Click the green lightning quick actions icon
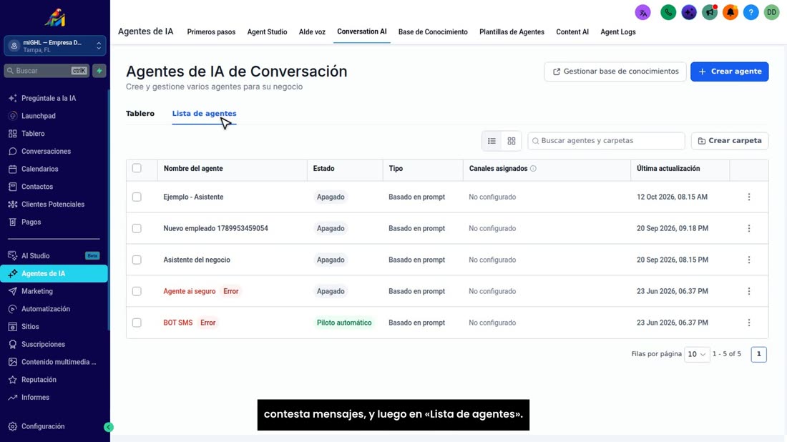Image resolution: width=787 pixels, height=442 pixels. pos(99,71)
